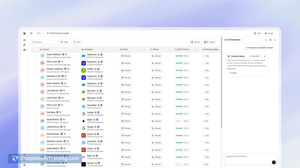
Task: Open LinkedIn icon next to Apple company name
Action: point(97,119)
